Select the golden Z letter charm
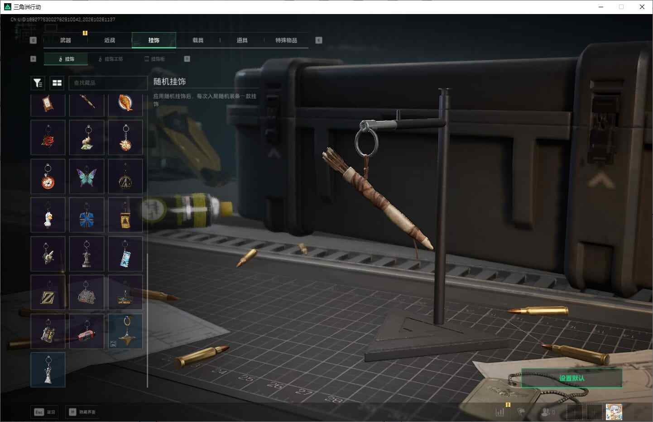Image resolution: width=653 pixels, height=422 pixels. [x=48, y=293]
